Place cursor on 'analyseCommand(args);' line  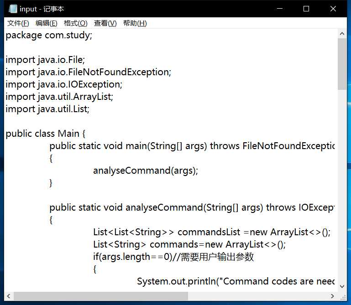[x=146, y=171]
